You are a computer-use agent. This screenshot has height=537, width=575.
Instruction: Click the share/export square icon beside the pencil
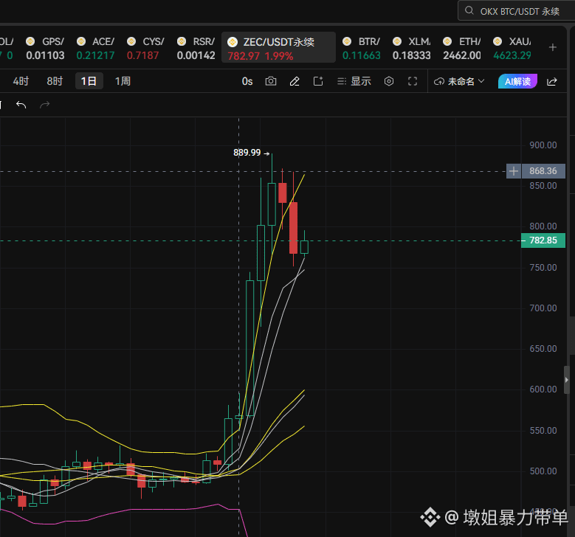318,81
